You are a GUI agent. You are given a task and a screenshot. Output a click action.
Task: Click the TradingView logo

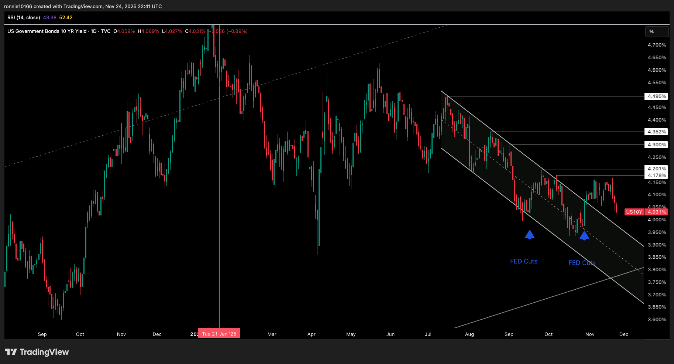(37, 352)
